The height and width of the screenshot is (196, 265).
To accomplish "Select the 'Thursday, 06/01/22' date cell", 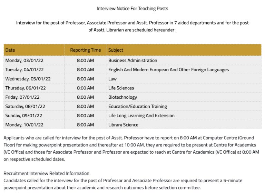I will [26, 88].
